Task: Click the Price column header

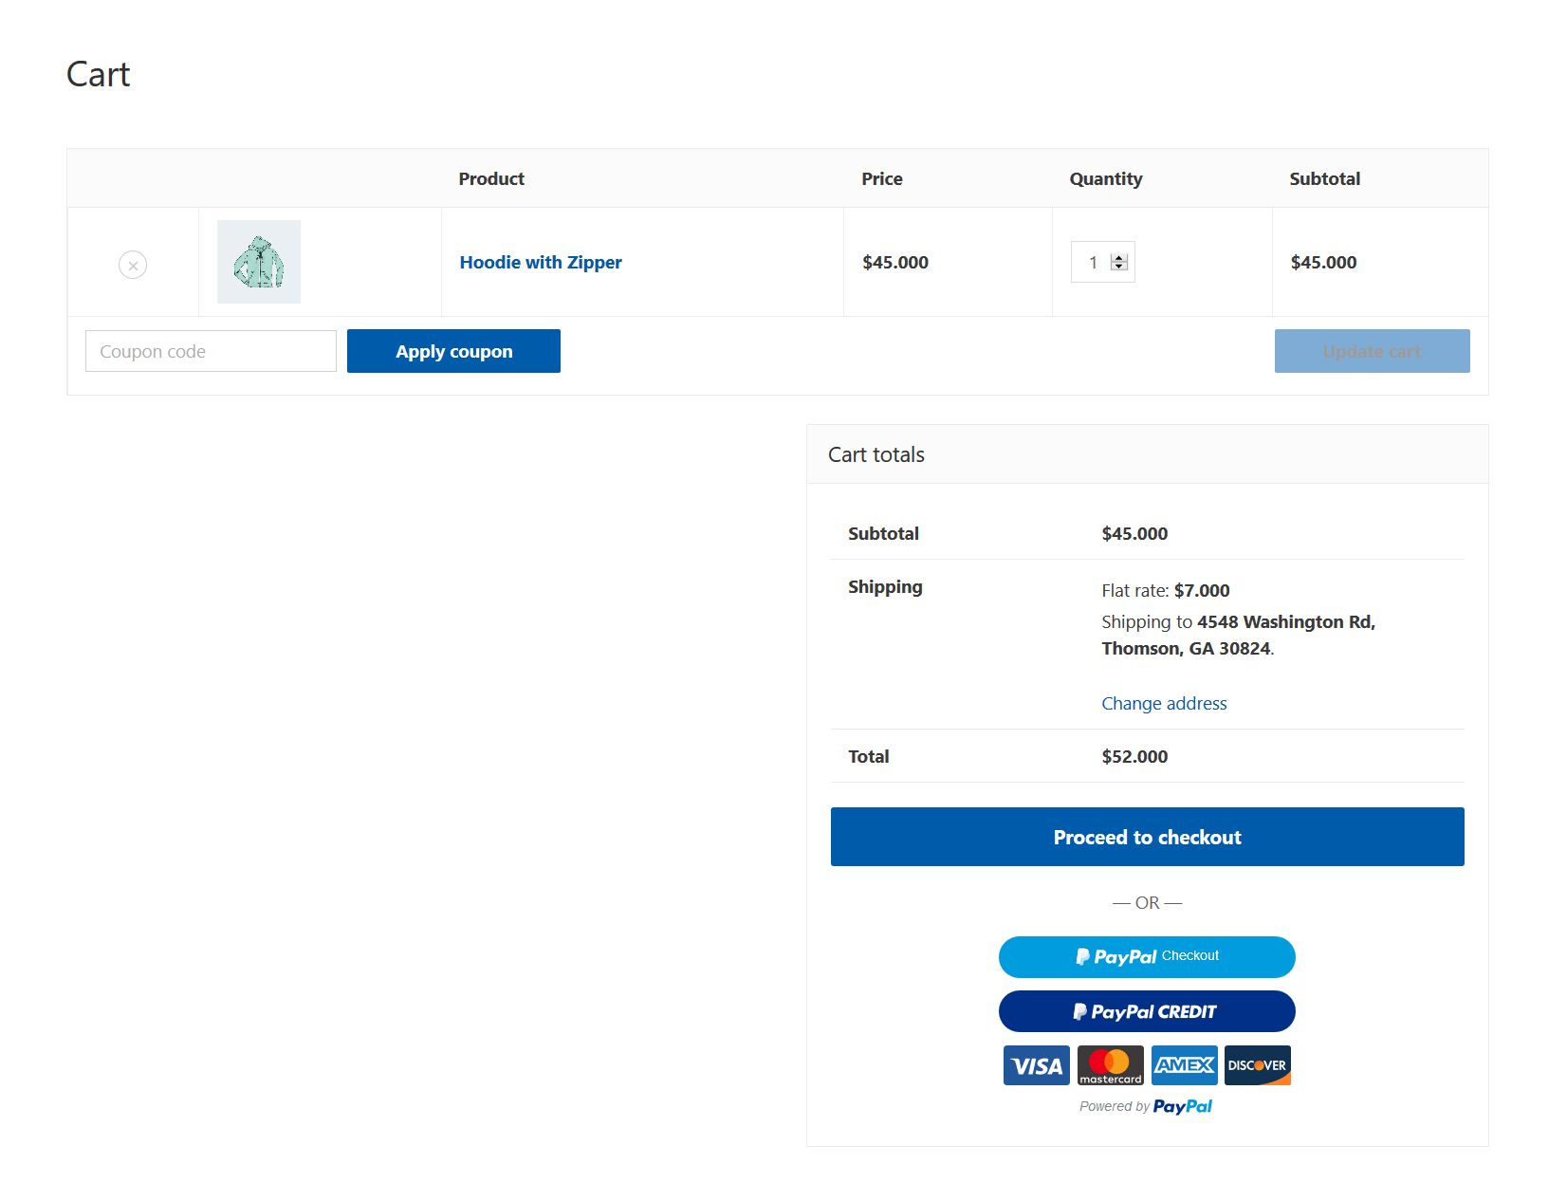Action: tap(882, 178)
